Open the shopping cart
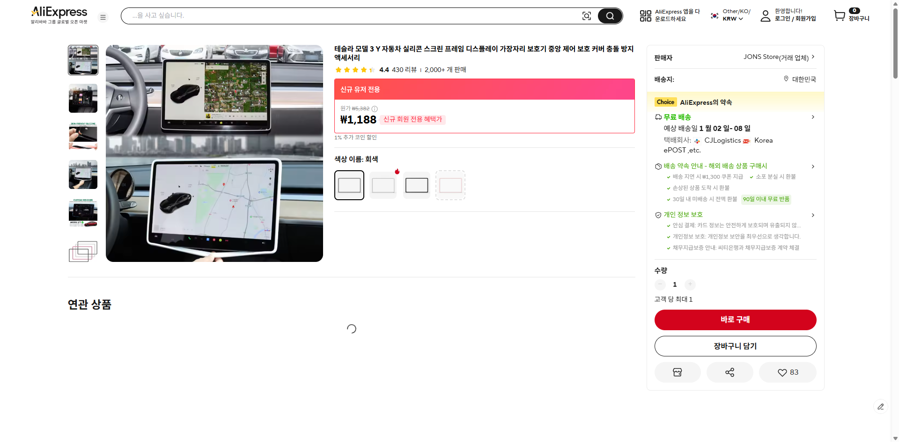This screenshot has width=899, height=442. click(839, 15)
